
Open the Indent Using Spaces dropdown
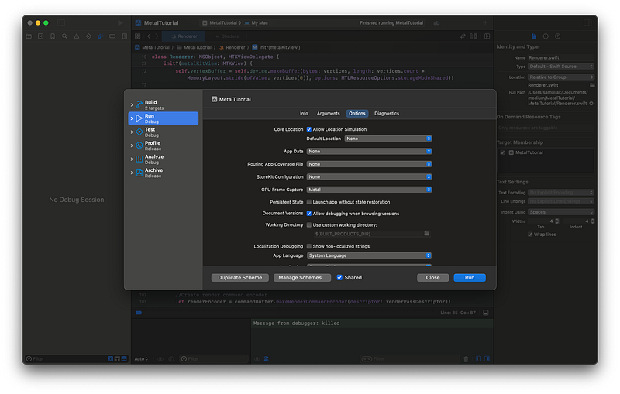[561, 212]
